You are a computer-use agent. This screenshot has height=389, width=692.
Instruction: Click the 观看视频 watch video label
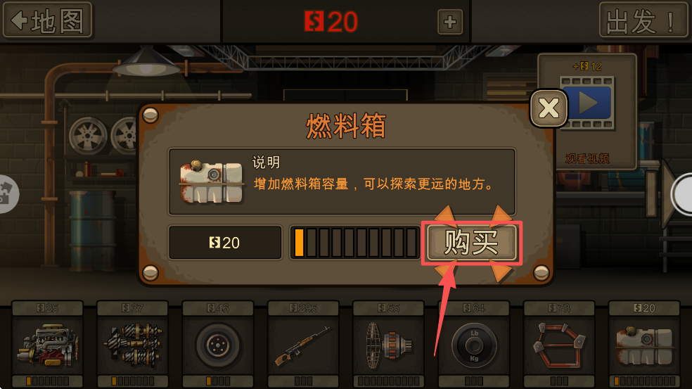587,158
